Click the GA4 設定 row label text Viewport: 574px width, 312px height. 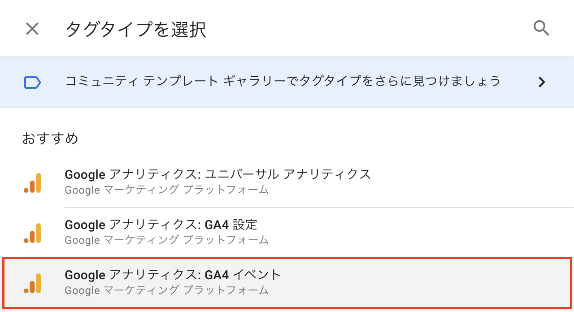click(x=161, y=225)
